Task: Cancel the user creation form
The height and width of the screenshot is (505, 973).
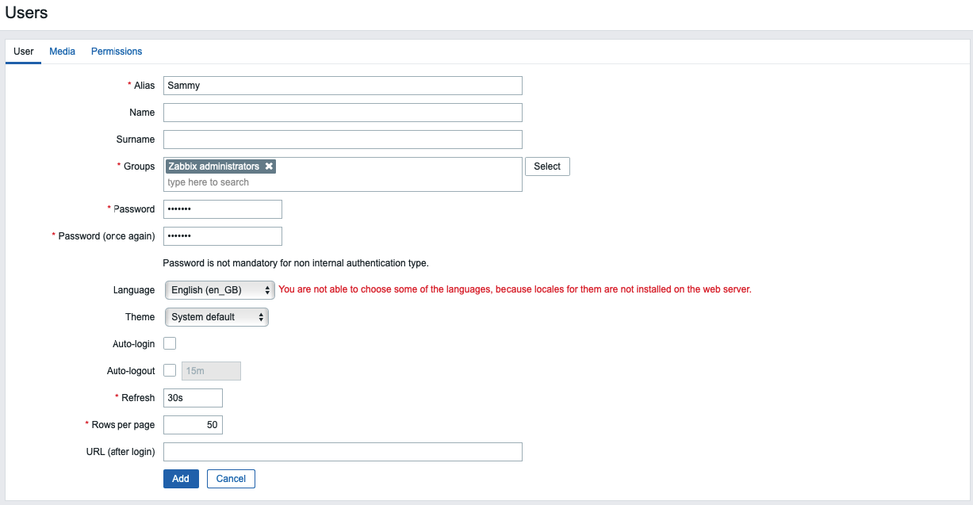Action: 231,479
